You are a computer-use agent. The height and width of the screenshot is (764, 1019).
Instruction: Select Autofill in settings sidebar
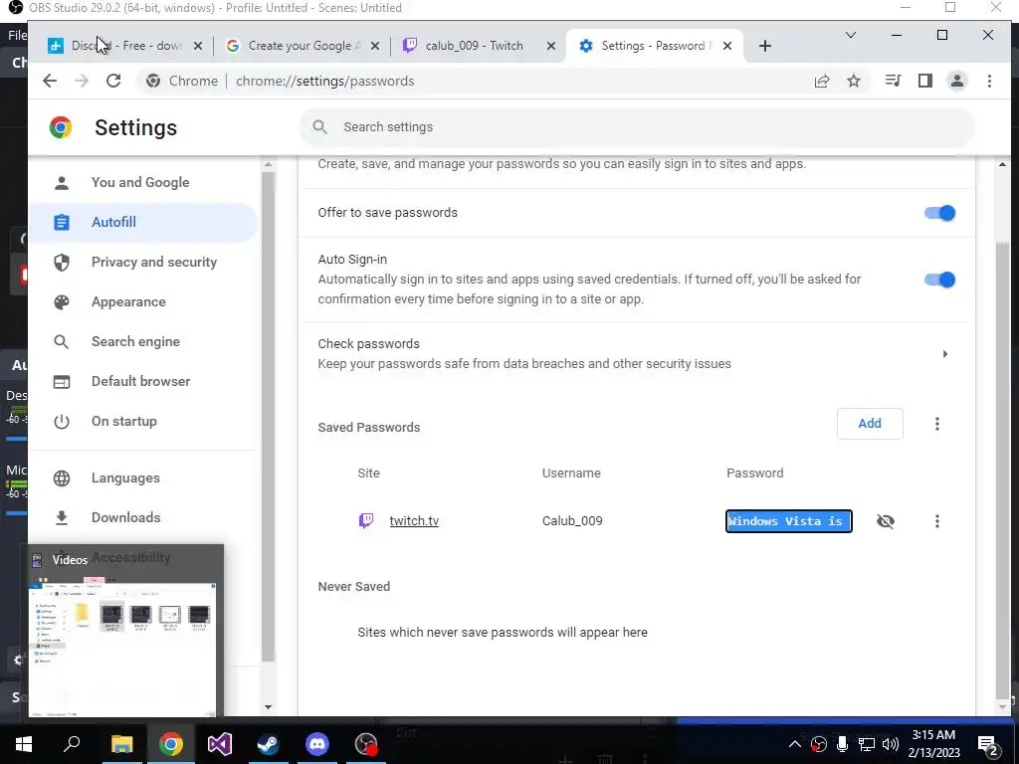(x=143, y=222)
